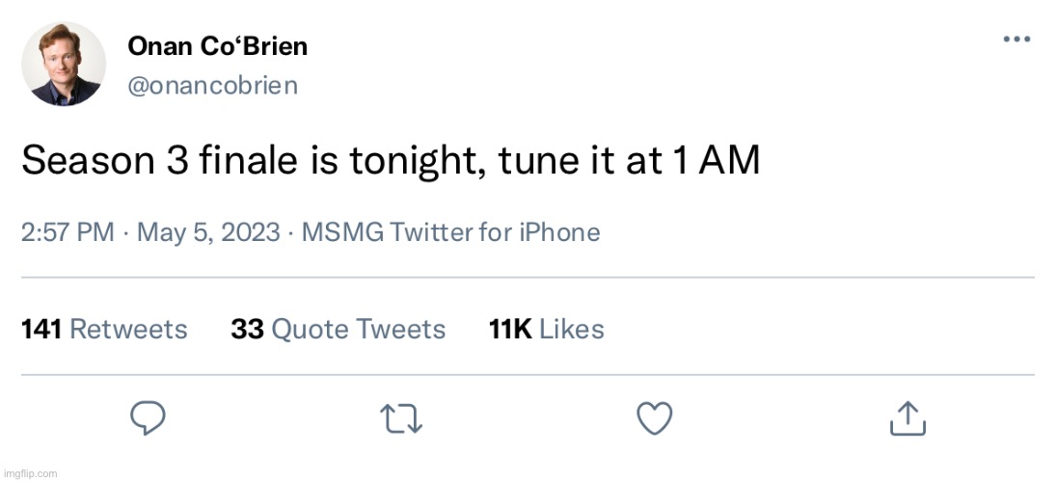Click the imgflip.com watermark
Viewport: 1056px width, 482px height.
point(31,473)
